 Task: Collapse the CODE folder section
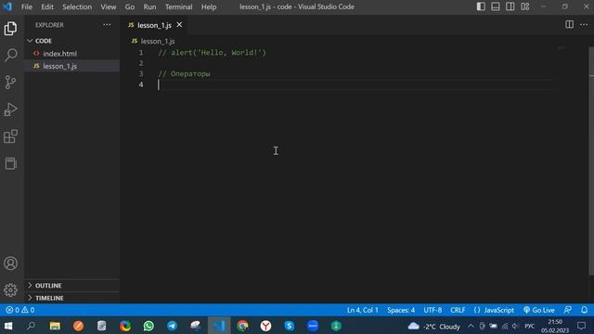[44, 41]
